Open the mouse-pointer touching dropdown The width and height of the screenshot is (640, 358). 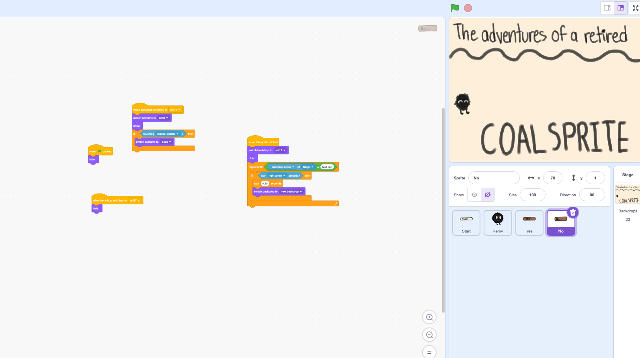[168, 134]
